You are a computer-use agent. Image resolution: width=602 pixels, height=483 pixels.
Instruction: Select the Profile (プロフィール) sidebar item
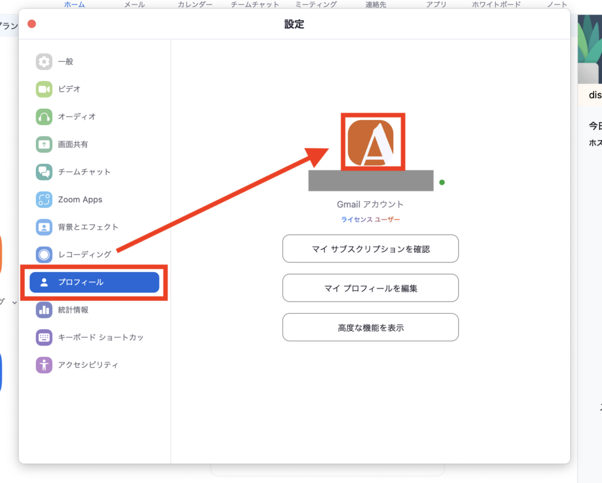click(x=94, y=283)
